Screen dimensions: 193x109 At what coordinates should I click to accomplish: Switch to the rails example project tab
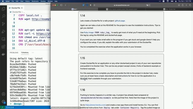pyautogui.click(x=122, y=9)
